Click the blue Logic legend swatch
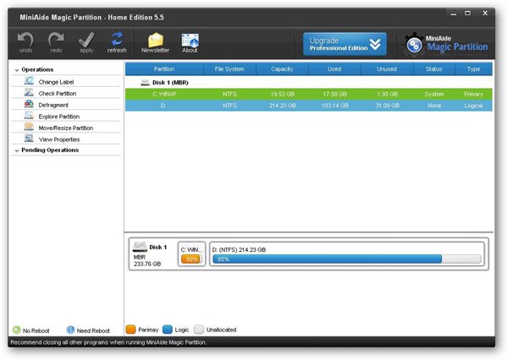Viewport: 508px width, 360px height. [x=167, y=330]
